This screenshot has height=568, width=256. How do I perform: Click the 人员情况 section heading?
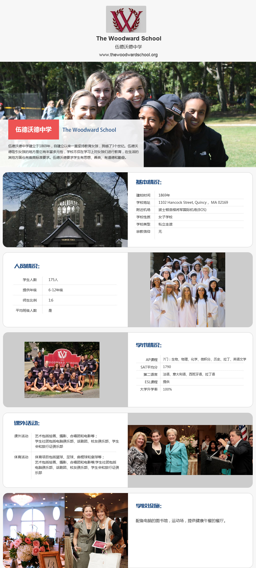click(x=27, y=266)
